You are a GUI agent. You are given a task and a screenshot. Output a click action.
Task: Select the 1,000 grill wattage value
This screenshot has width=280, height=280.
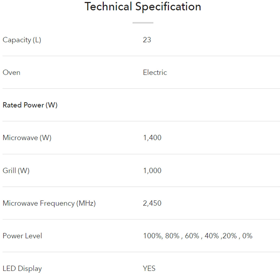152,171
